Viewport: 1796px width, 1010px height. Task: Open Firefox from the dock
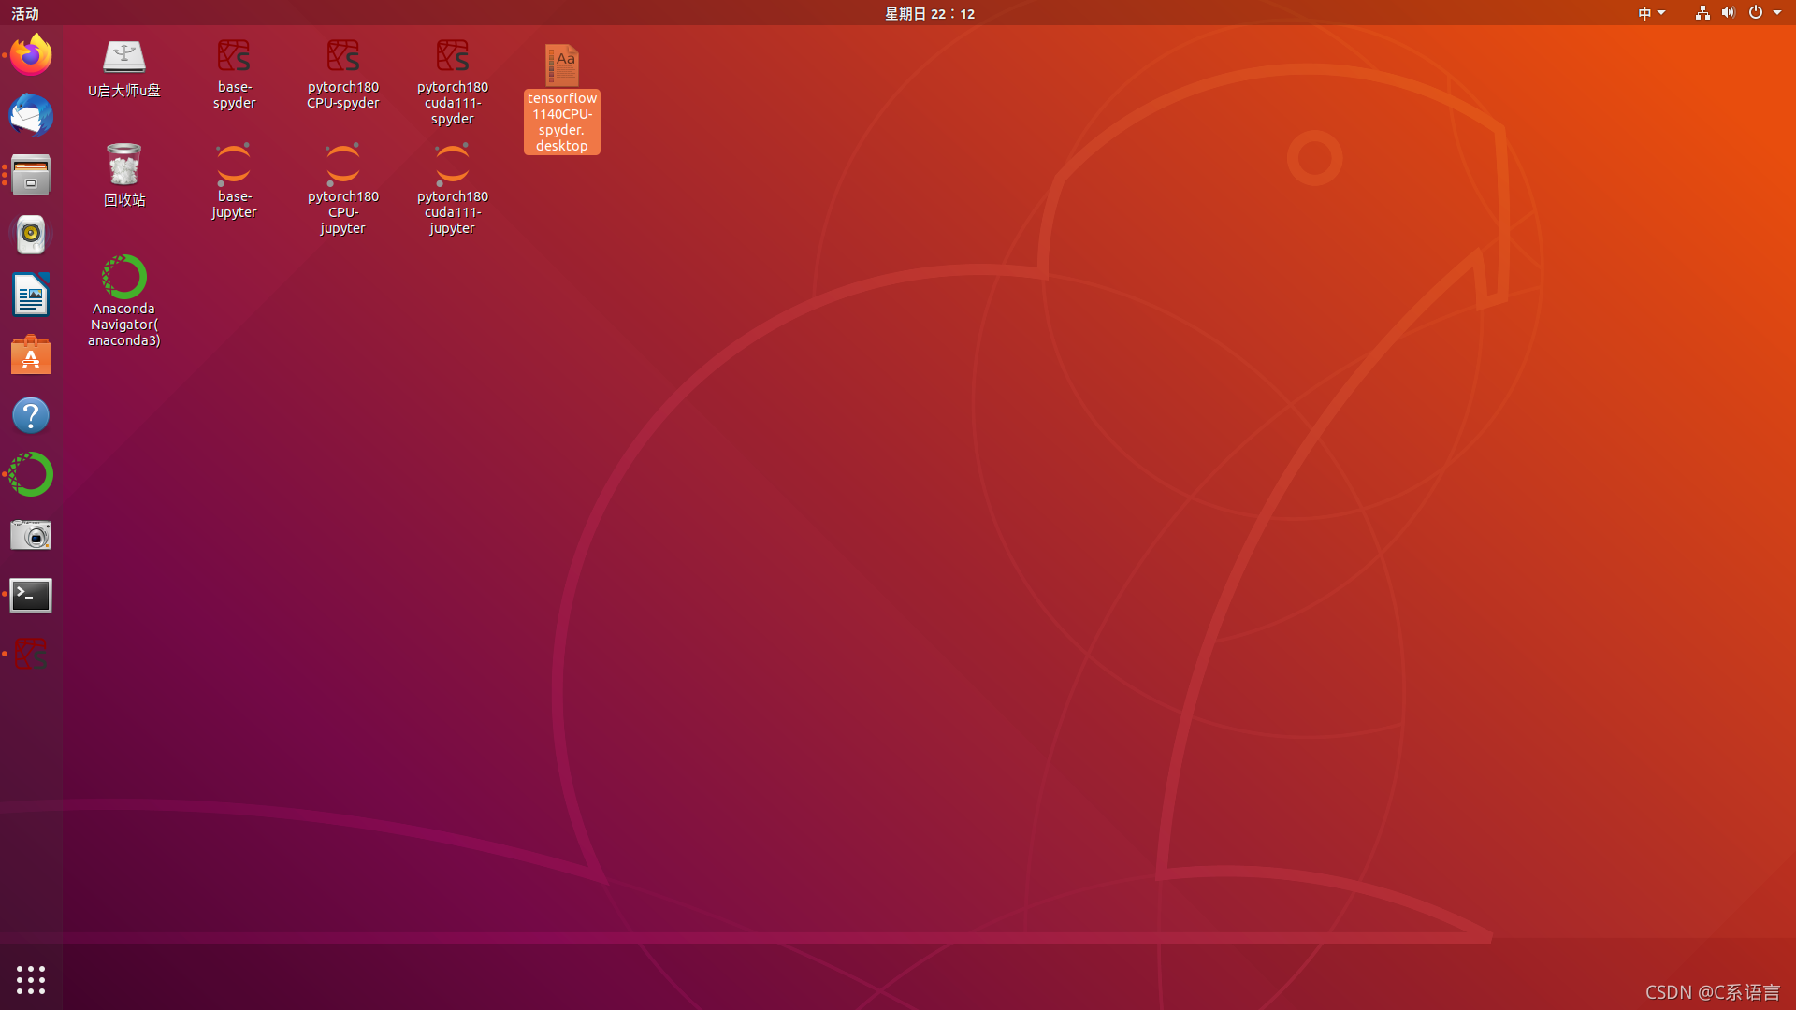31,55
